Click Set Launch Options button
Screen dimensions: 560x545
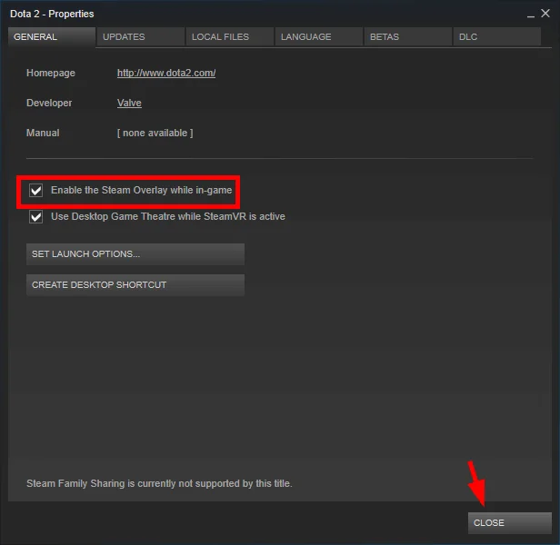[135, 254]
